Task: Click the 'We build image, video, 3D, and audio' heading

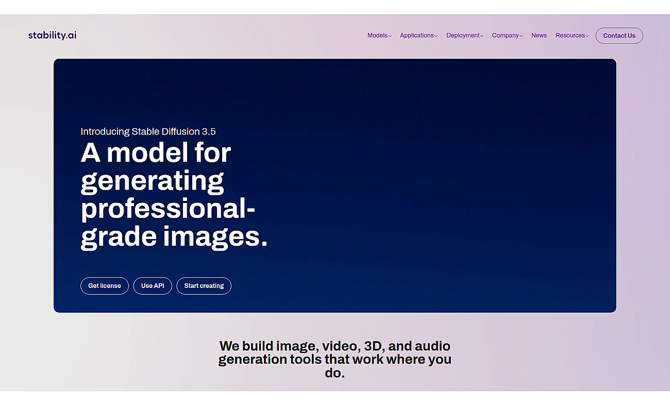Action: coord(335,359)
